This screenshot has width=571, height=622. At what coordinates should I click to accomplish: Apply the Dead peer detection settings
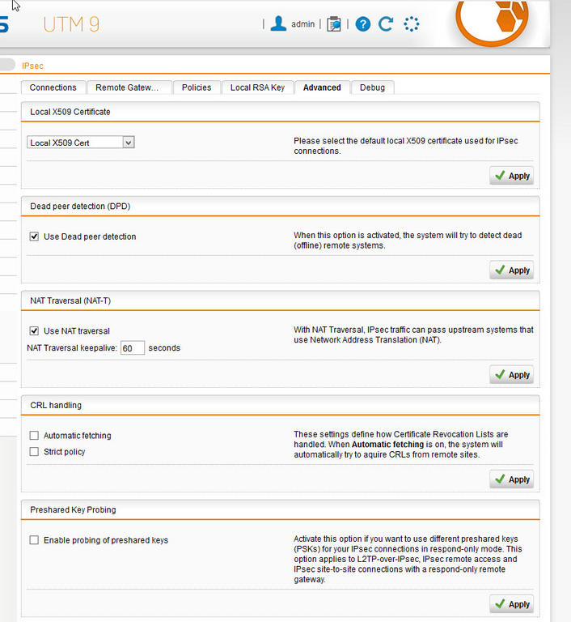coord(512,271)
